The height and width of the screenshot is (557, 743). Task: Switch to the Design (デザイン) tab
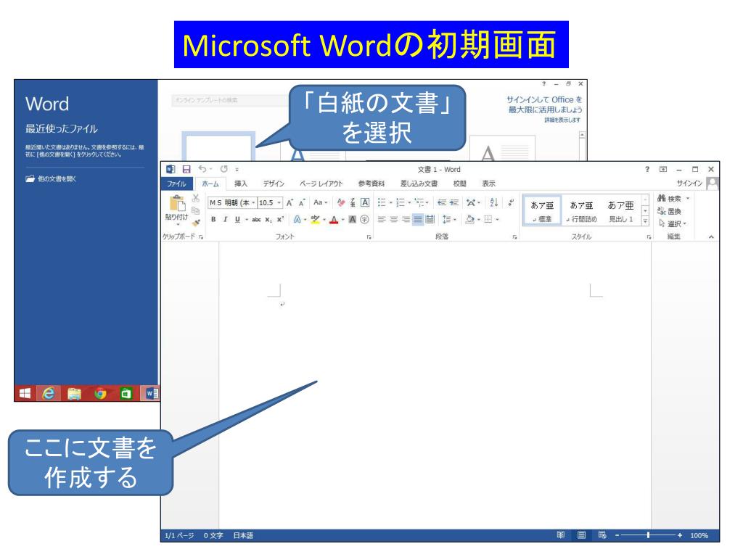click(274, 183)
